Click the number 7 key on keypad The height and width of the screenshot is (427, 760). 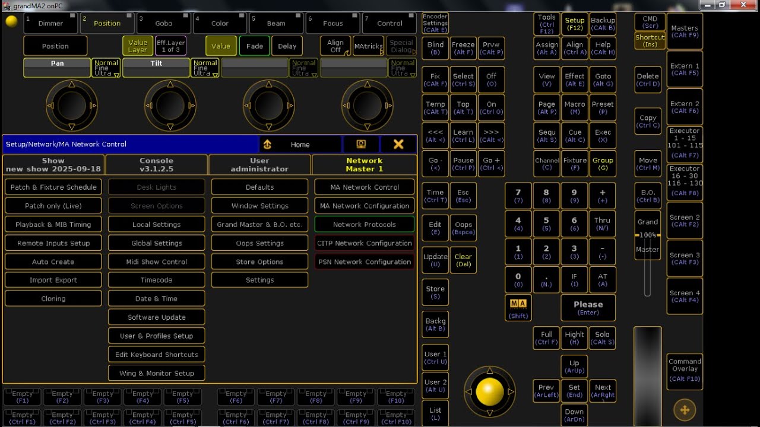point(518,196)
